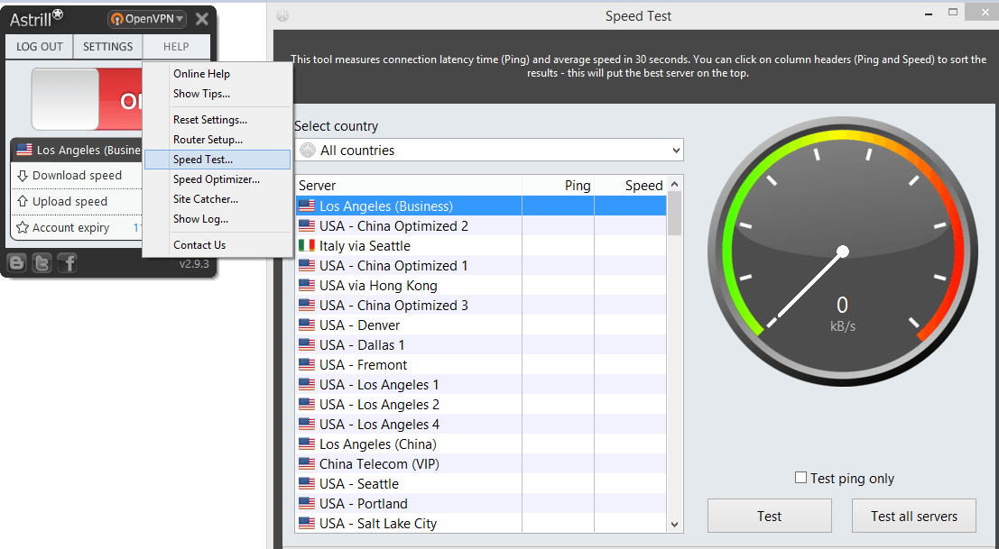999x549 pixels.
Task: Select USA - Los Angeles 2 row
Action: pos(482,405)
